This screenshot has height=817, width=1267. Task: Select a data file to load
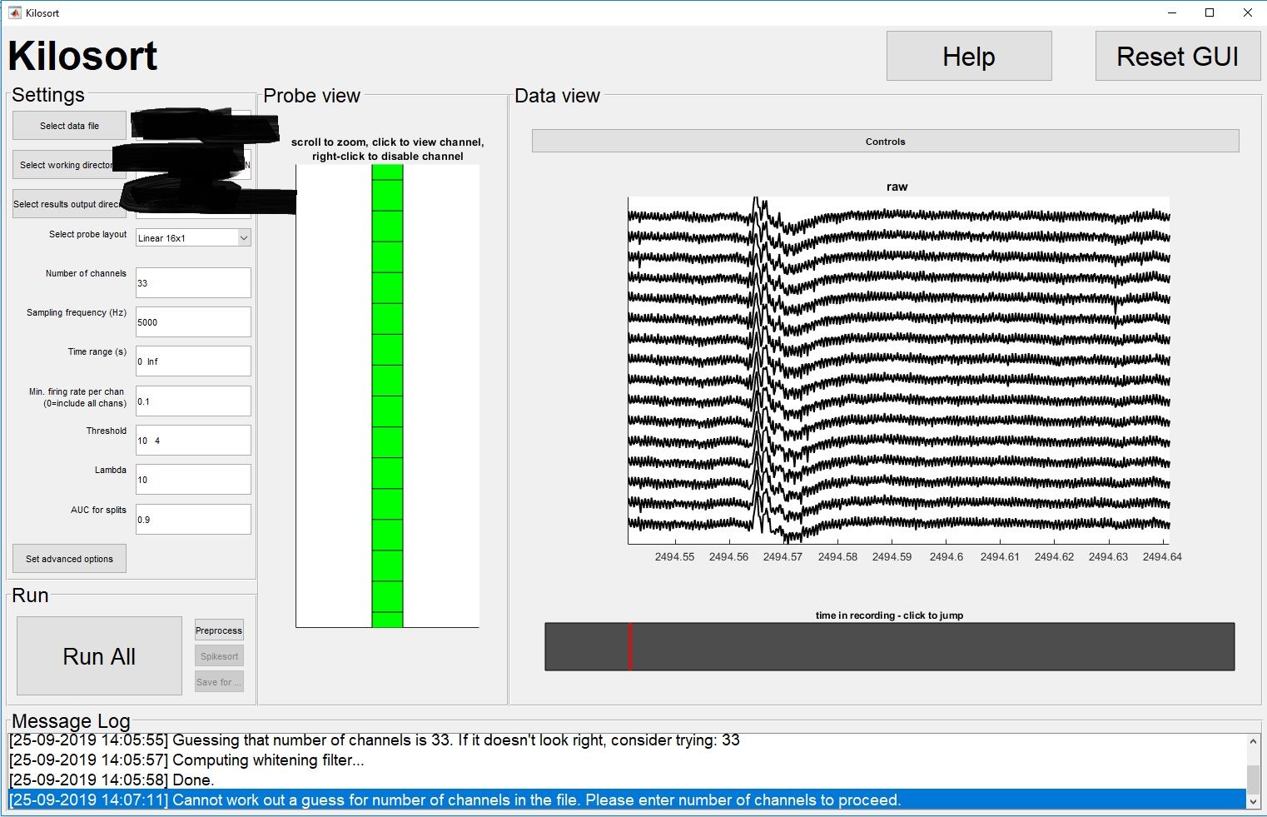tap(68, 125)
